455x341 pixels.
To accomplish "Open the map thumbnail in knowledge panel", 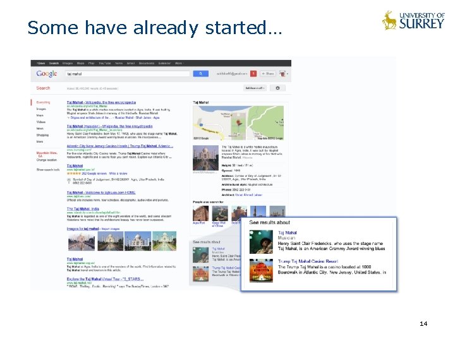I will (238, 123).
